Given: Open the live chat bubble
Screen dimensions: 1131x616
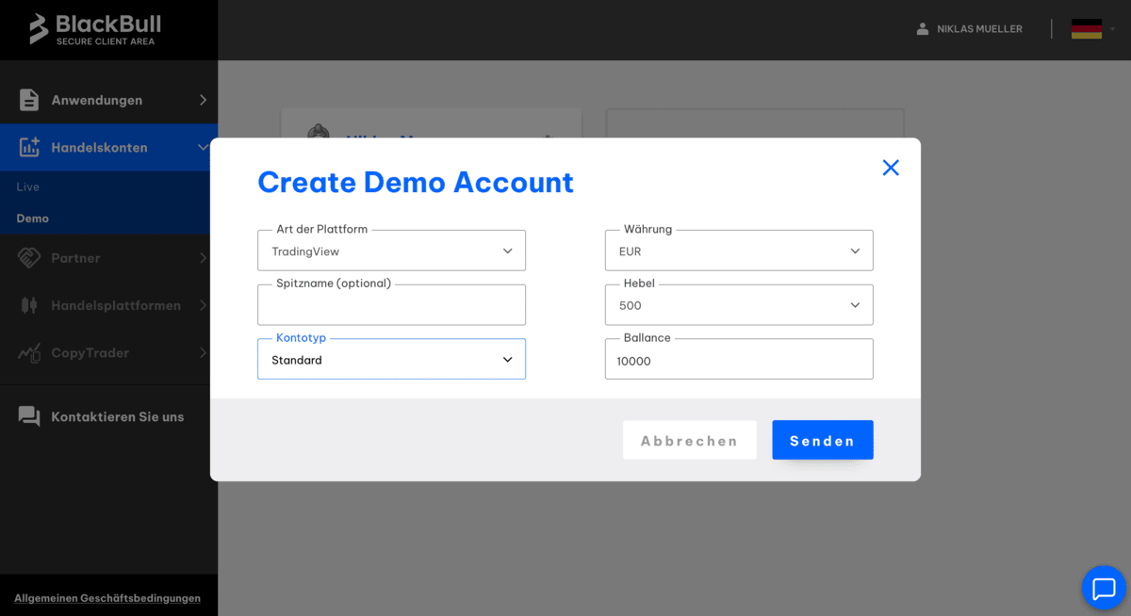Looking at the screenshot, I should tap(1104, 589).
